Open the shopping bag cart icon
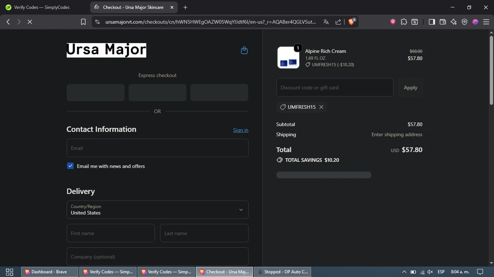Screen dimensions: 494x277 click(x=244, y=50)
